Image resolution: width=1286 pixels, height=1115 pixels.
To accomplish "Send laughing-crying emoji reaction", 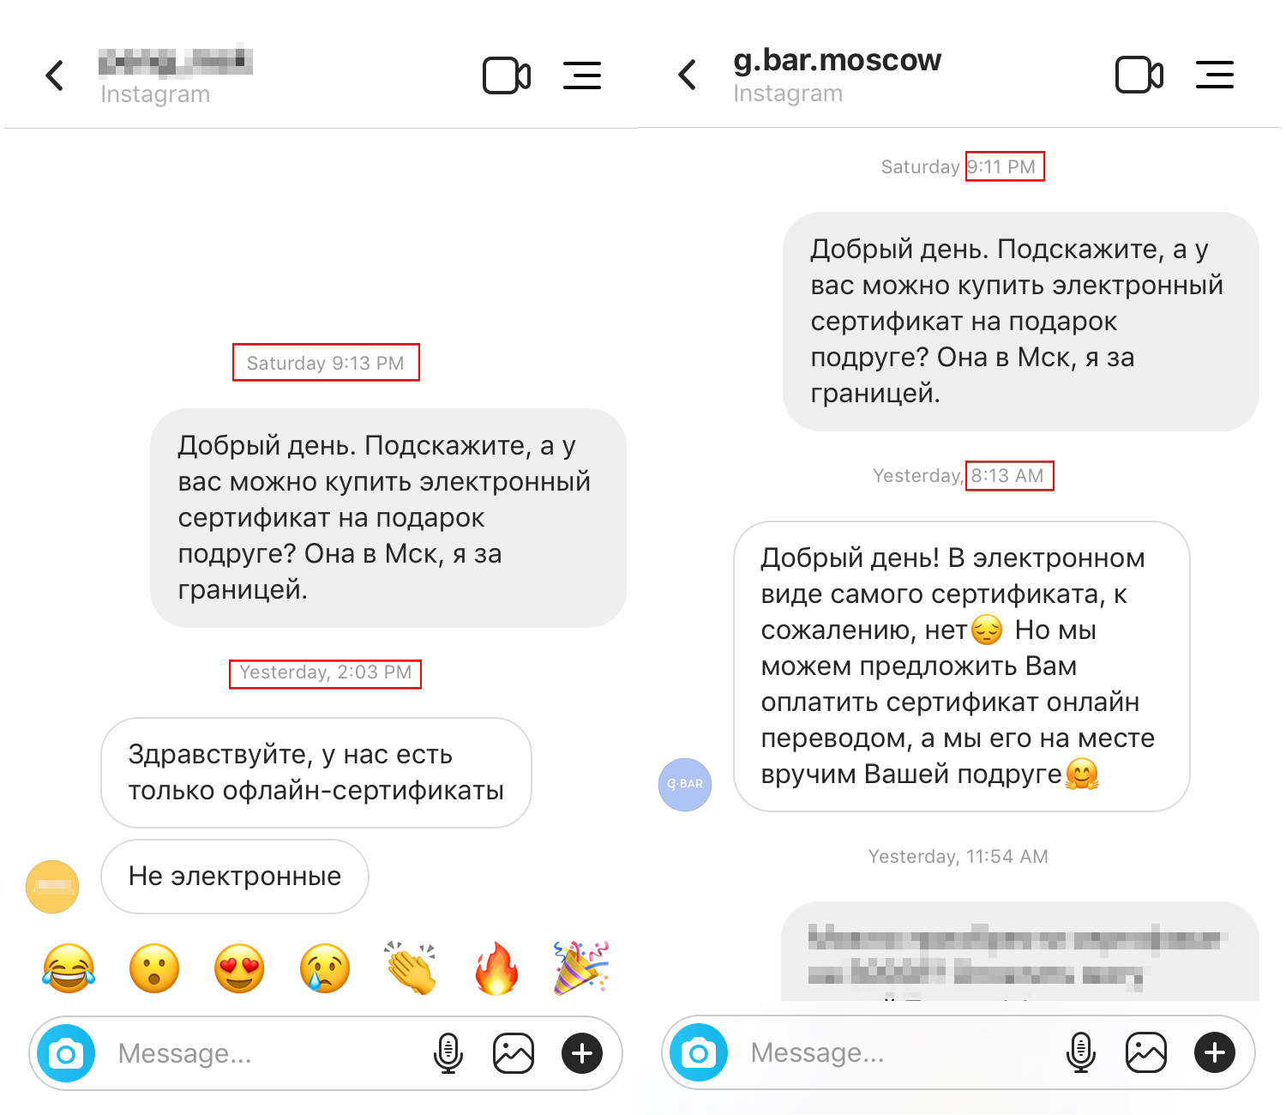I will [69, 968].
